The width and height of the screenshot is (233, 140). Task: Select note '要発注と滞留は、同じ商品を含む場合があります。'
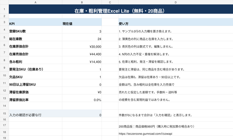(176, 68)
